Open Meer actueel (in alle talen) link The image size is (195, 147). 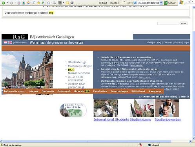click(160, 97)
